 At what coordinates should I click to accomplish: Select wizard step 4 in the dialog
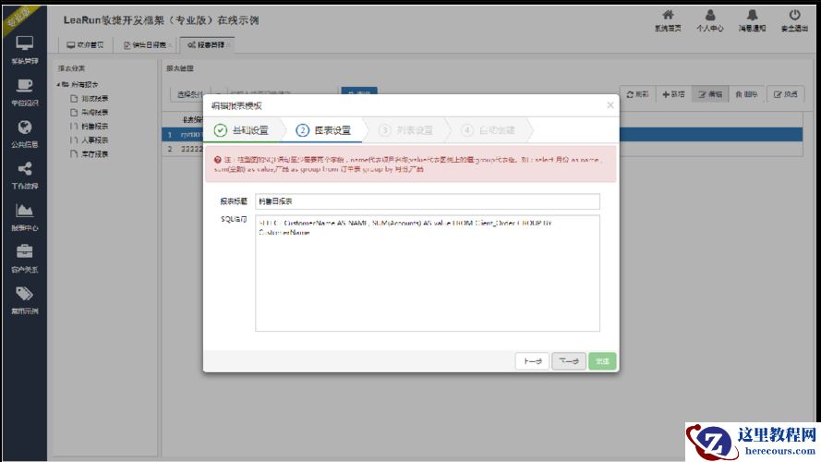point(489,130)
